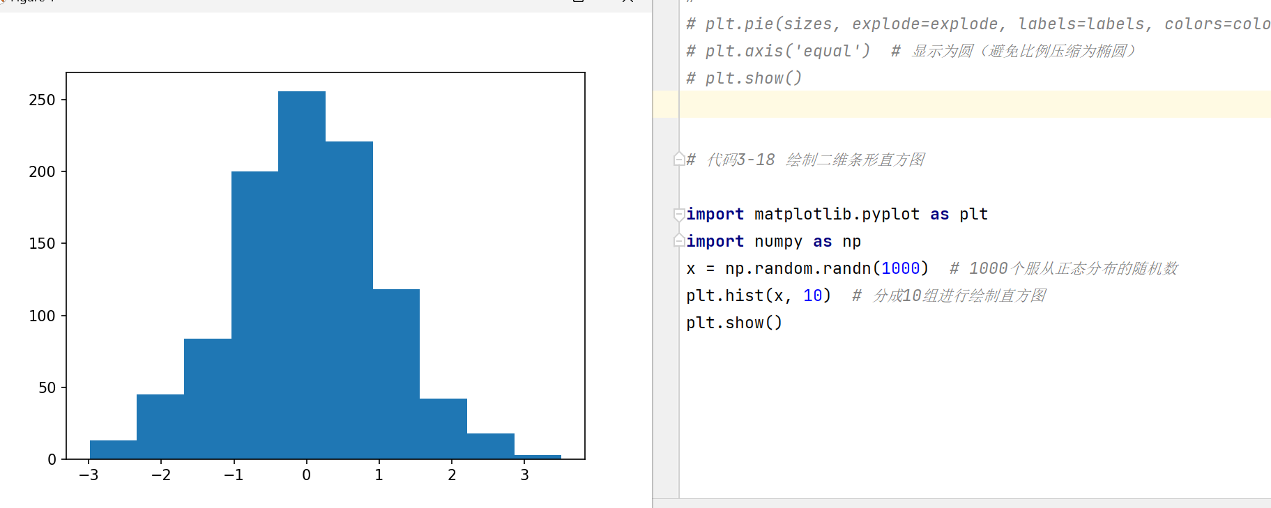Click the commented-out # plt.show() line
1271x508 pixels.
point(744,78)
